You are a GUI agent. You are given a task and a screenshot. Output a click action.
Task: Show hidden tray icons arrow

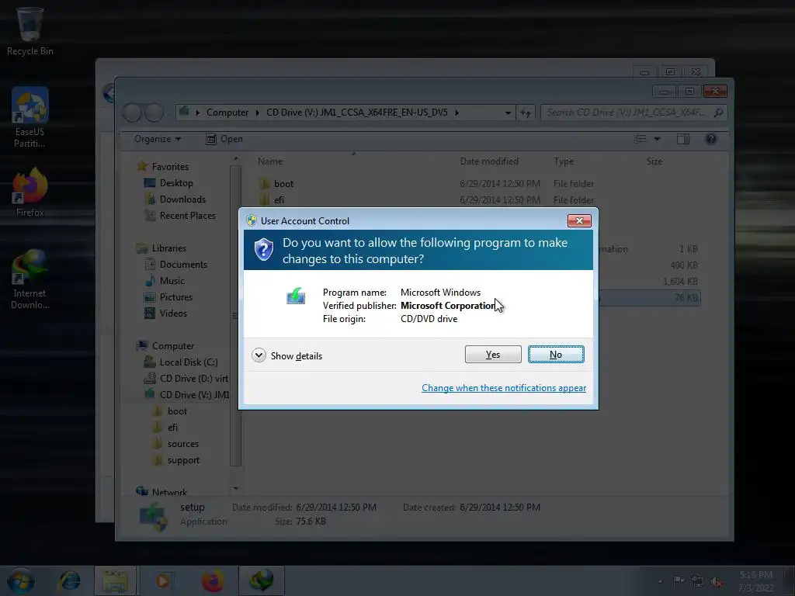(660, 581)
